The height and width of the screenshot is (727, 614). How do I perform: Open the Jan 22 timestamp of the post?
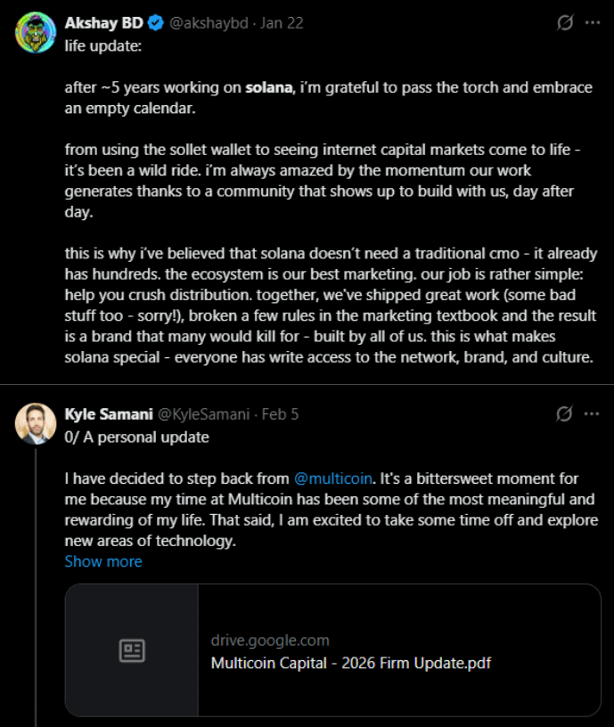[282, 23]
